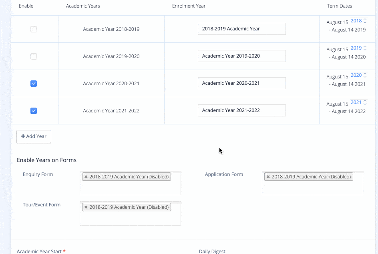Uncheck Academic Year 2021-2022 checkbox

coord(34,111)
